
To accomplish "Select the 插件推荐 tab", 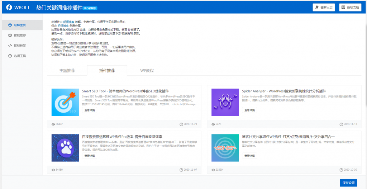I will pos(107,71).
